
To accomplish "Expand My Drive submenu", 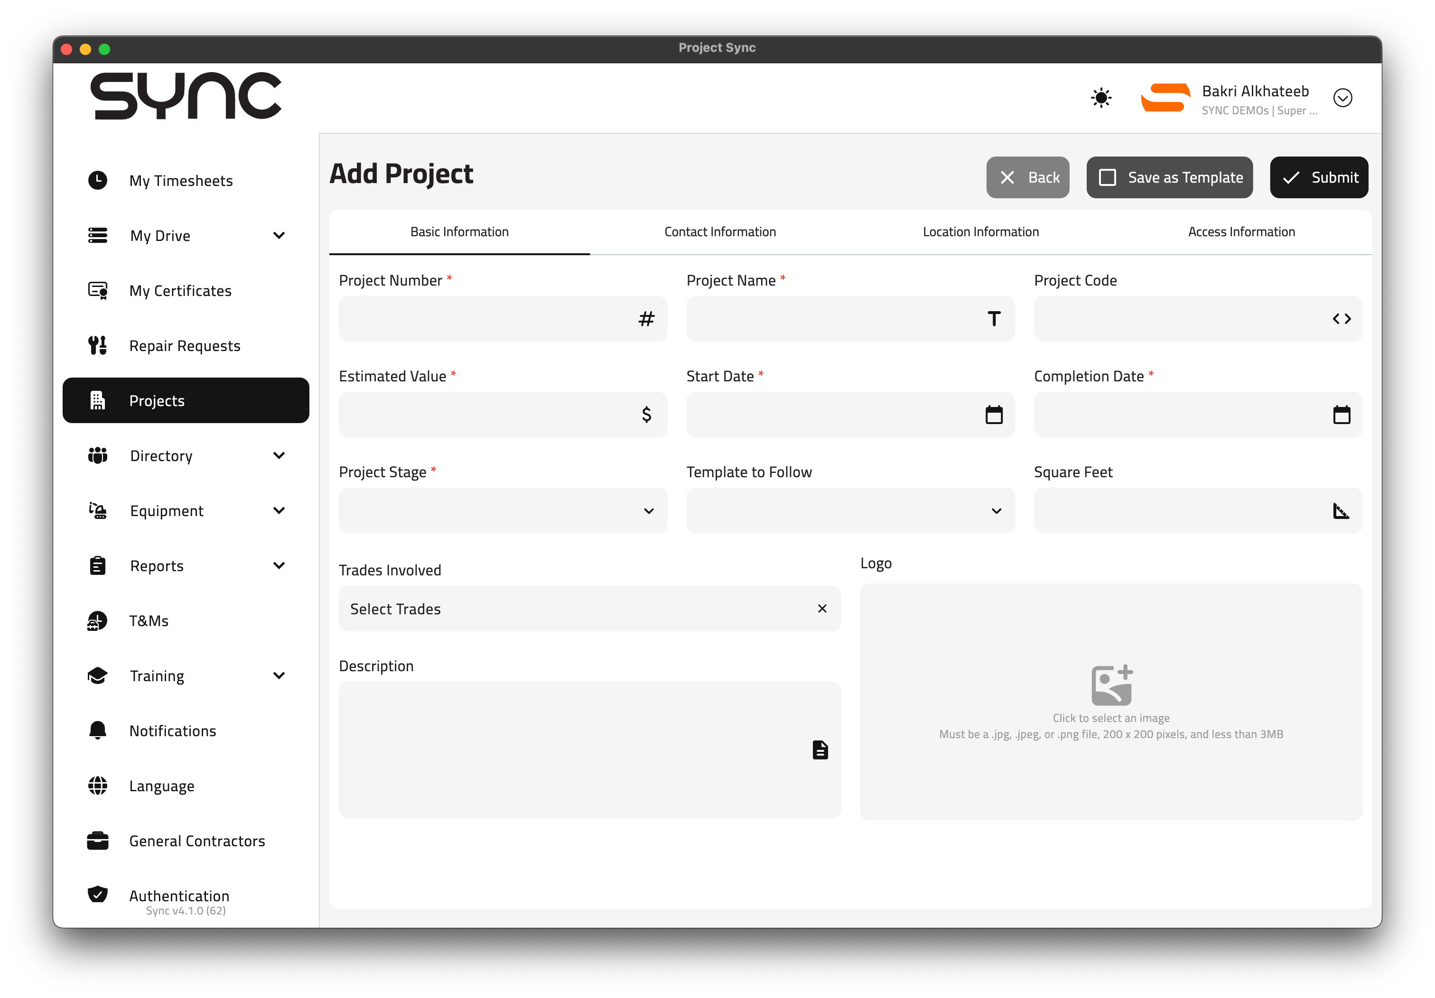I will pos(279,235).
